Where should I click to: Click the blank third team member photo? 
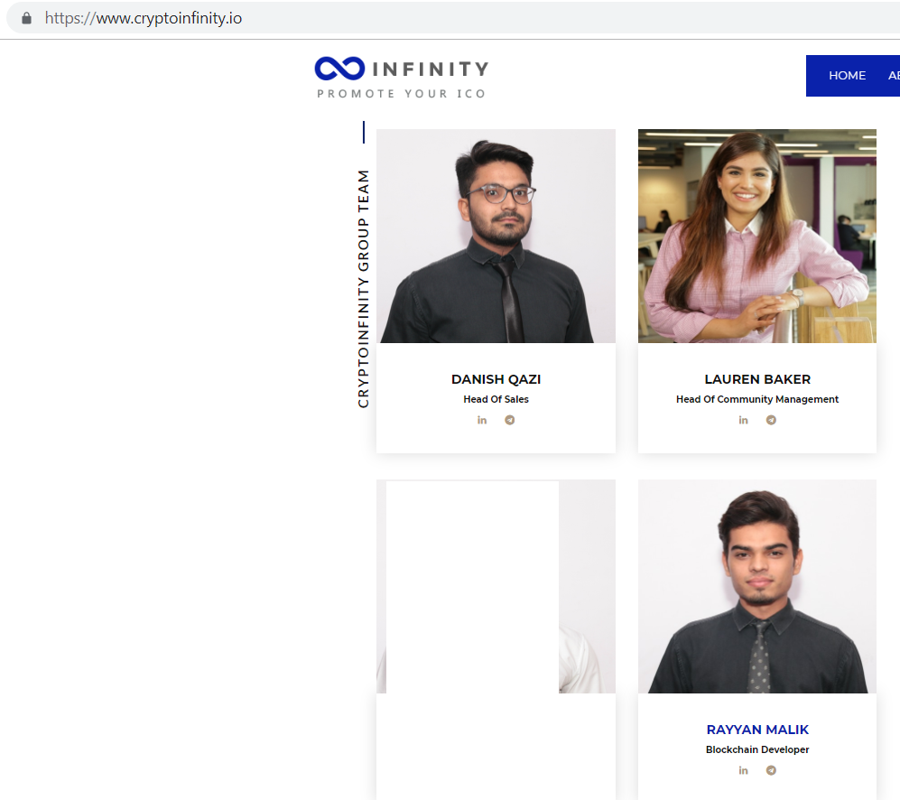496,586
